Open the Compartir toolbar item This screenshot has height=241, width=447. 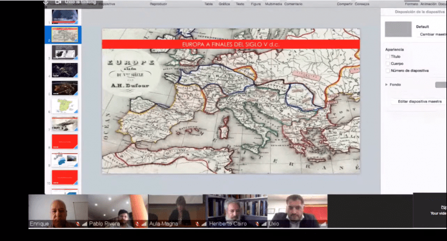(x=345, y=4)
